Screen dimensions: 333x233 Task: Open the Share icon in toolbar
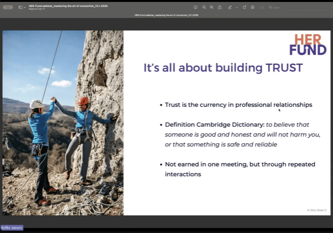(x=220, y=7)
